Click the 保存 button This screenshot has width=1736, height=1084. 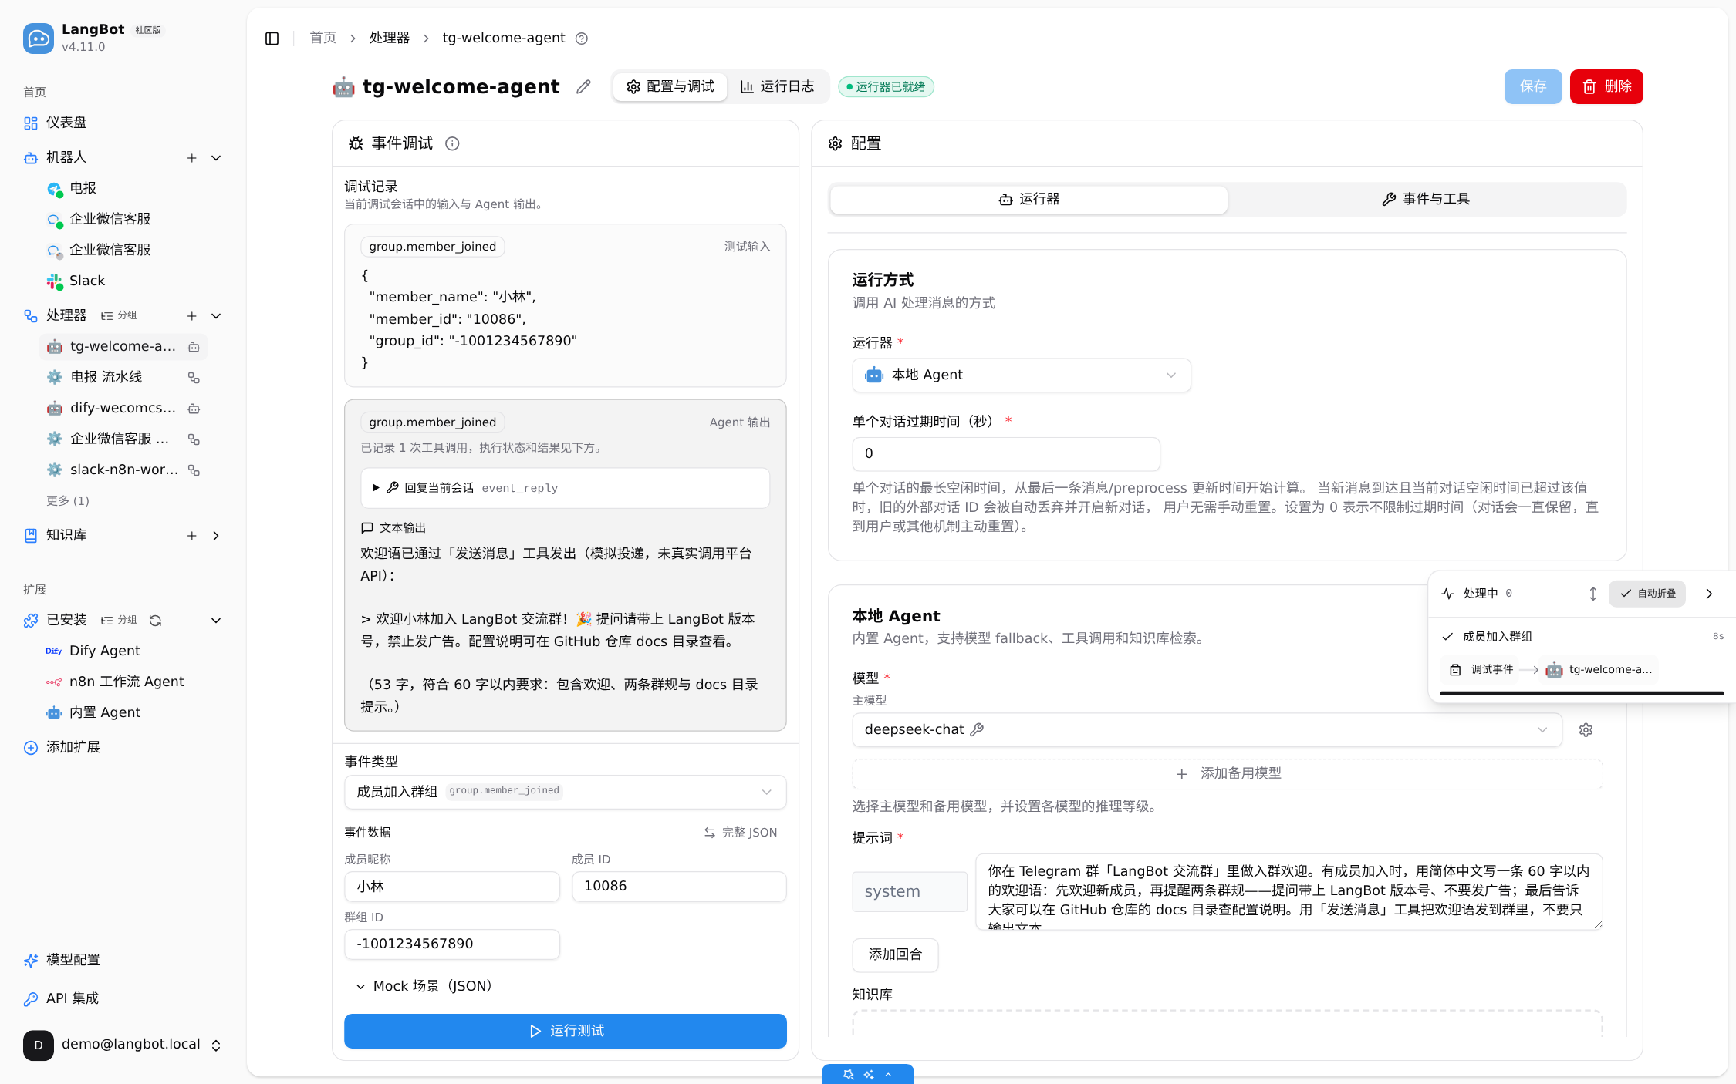tap(1532, 87)
